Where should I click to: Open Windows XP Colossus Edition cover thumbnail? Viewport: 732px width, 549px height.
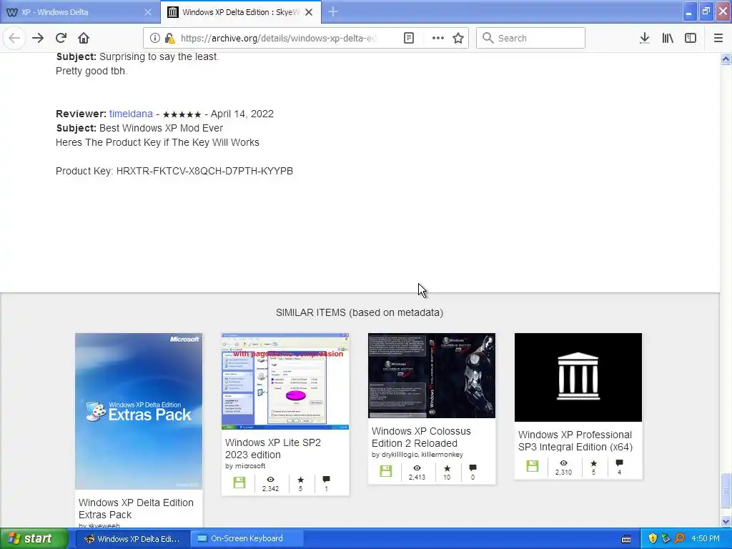[432, 376]
